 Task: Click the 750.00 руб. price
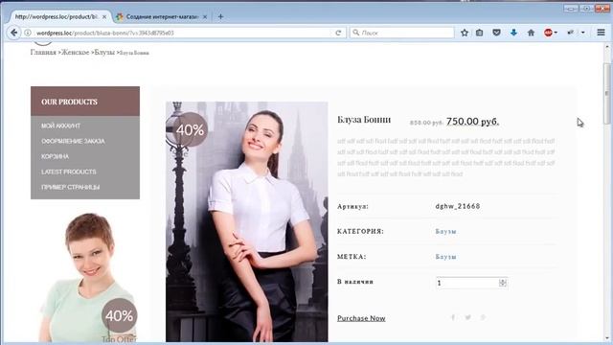click(x=472, y=122)
